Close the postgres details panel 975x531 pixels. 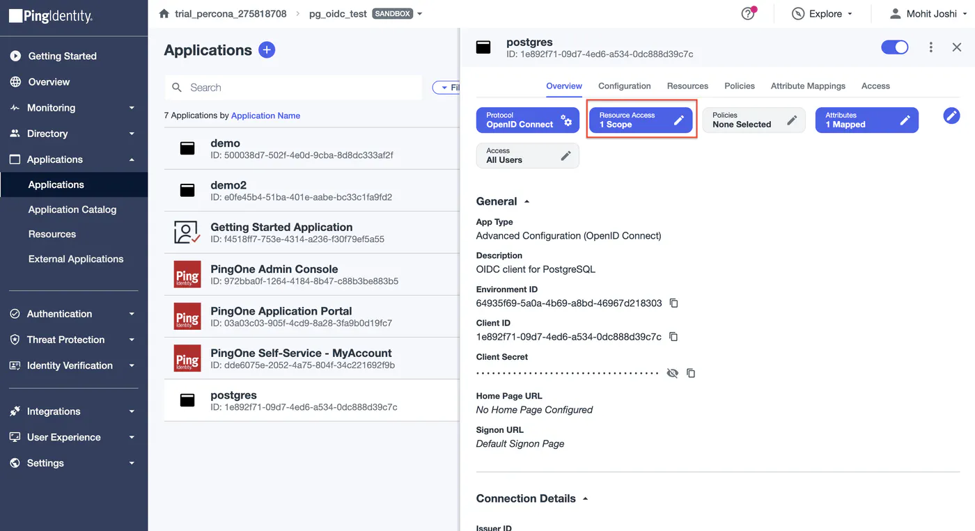(957, 47)
